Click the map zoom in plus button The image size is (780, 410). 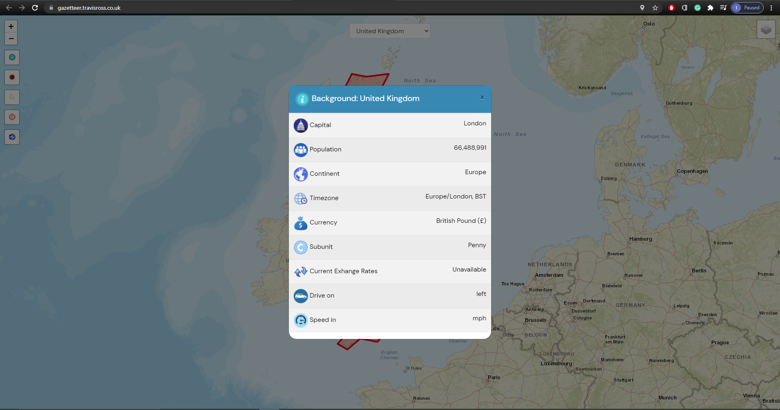click(x=11, y=26)
